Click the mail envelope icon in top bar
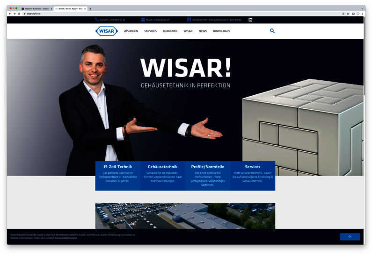The width and height of the screenshot is (372, 255). (x=143, y=20)
